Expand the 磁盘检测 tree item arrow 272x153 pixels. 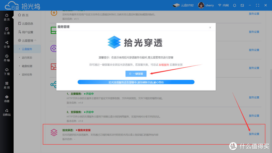(20, 66)
